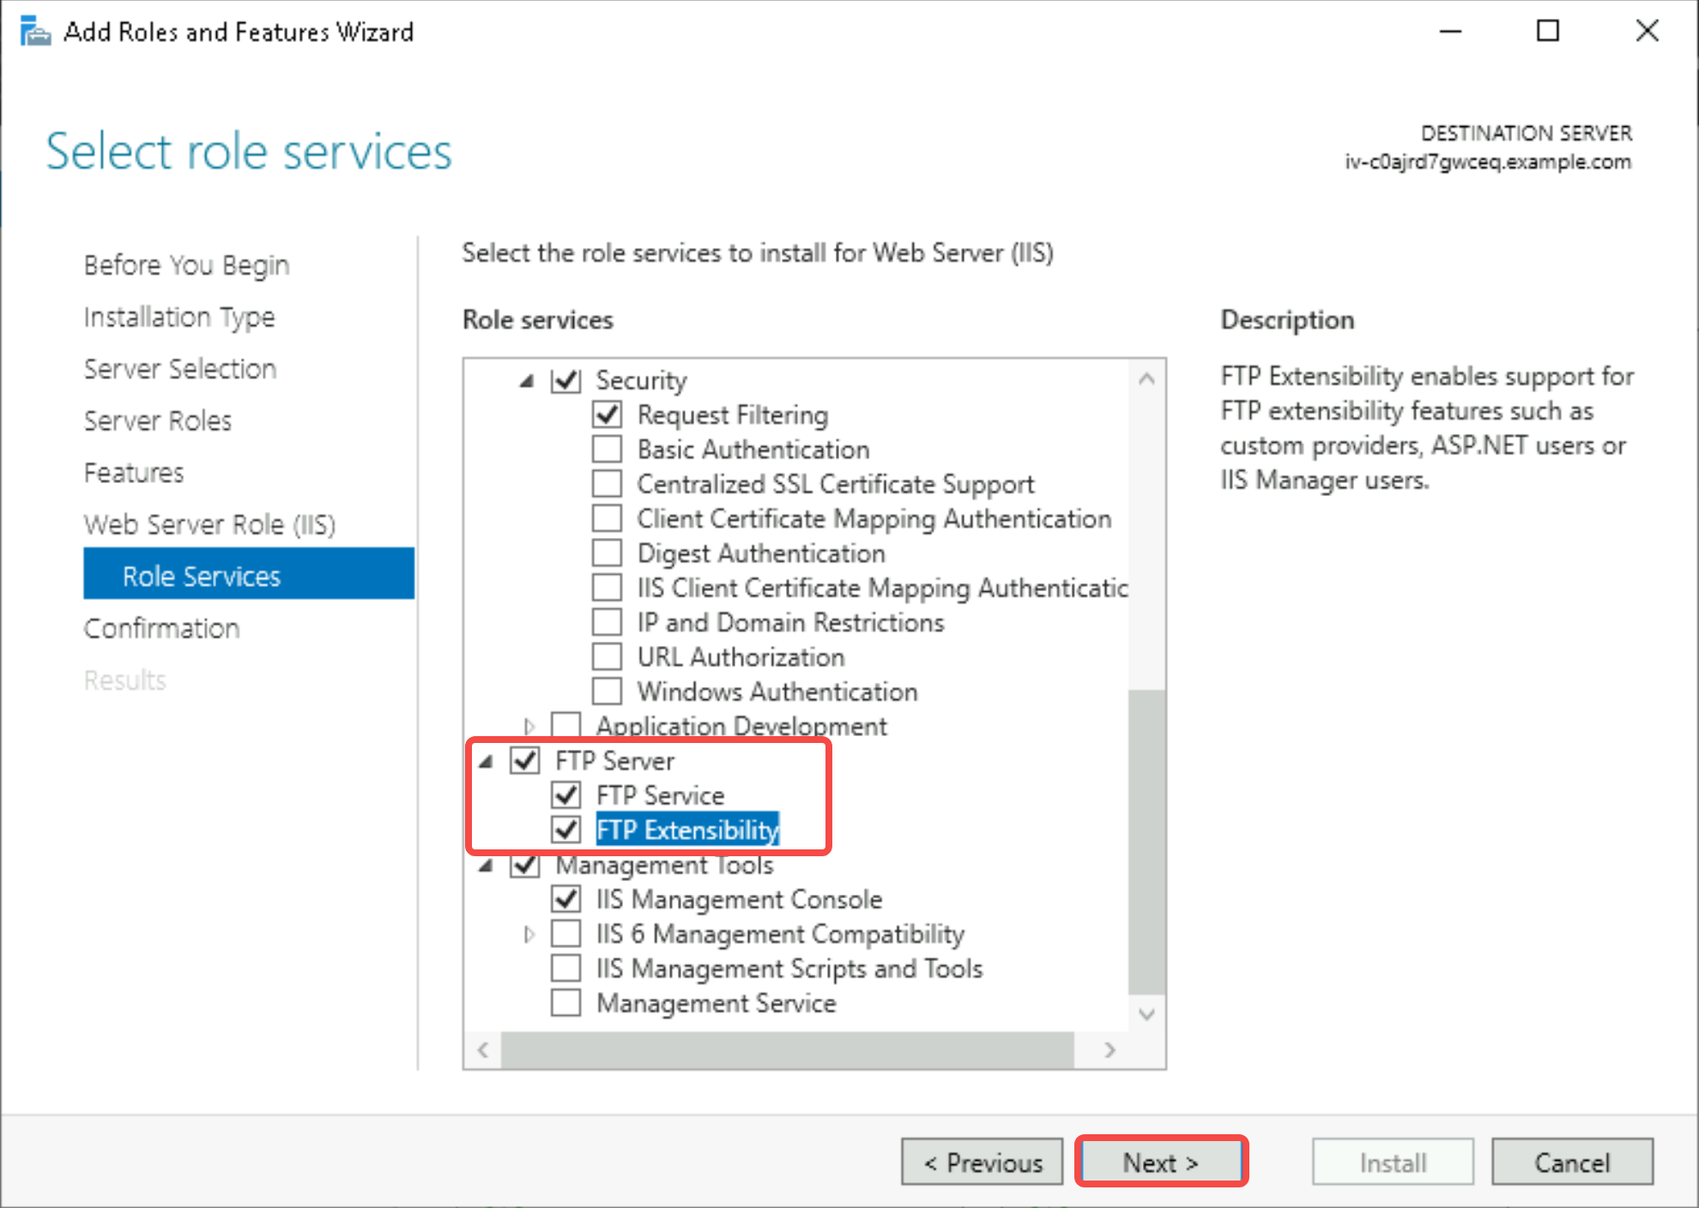Toggle the Management Tools checkbox
Viewport: 1699px width, 1208px height.
pos(525,865)
